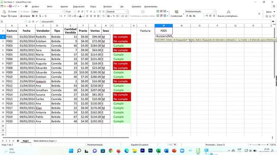This screenshot has width=277, height=155.
Task: Decrease the font size
Action: [82, 12]
